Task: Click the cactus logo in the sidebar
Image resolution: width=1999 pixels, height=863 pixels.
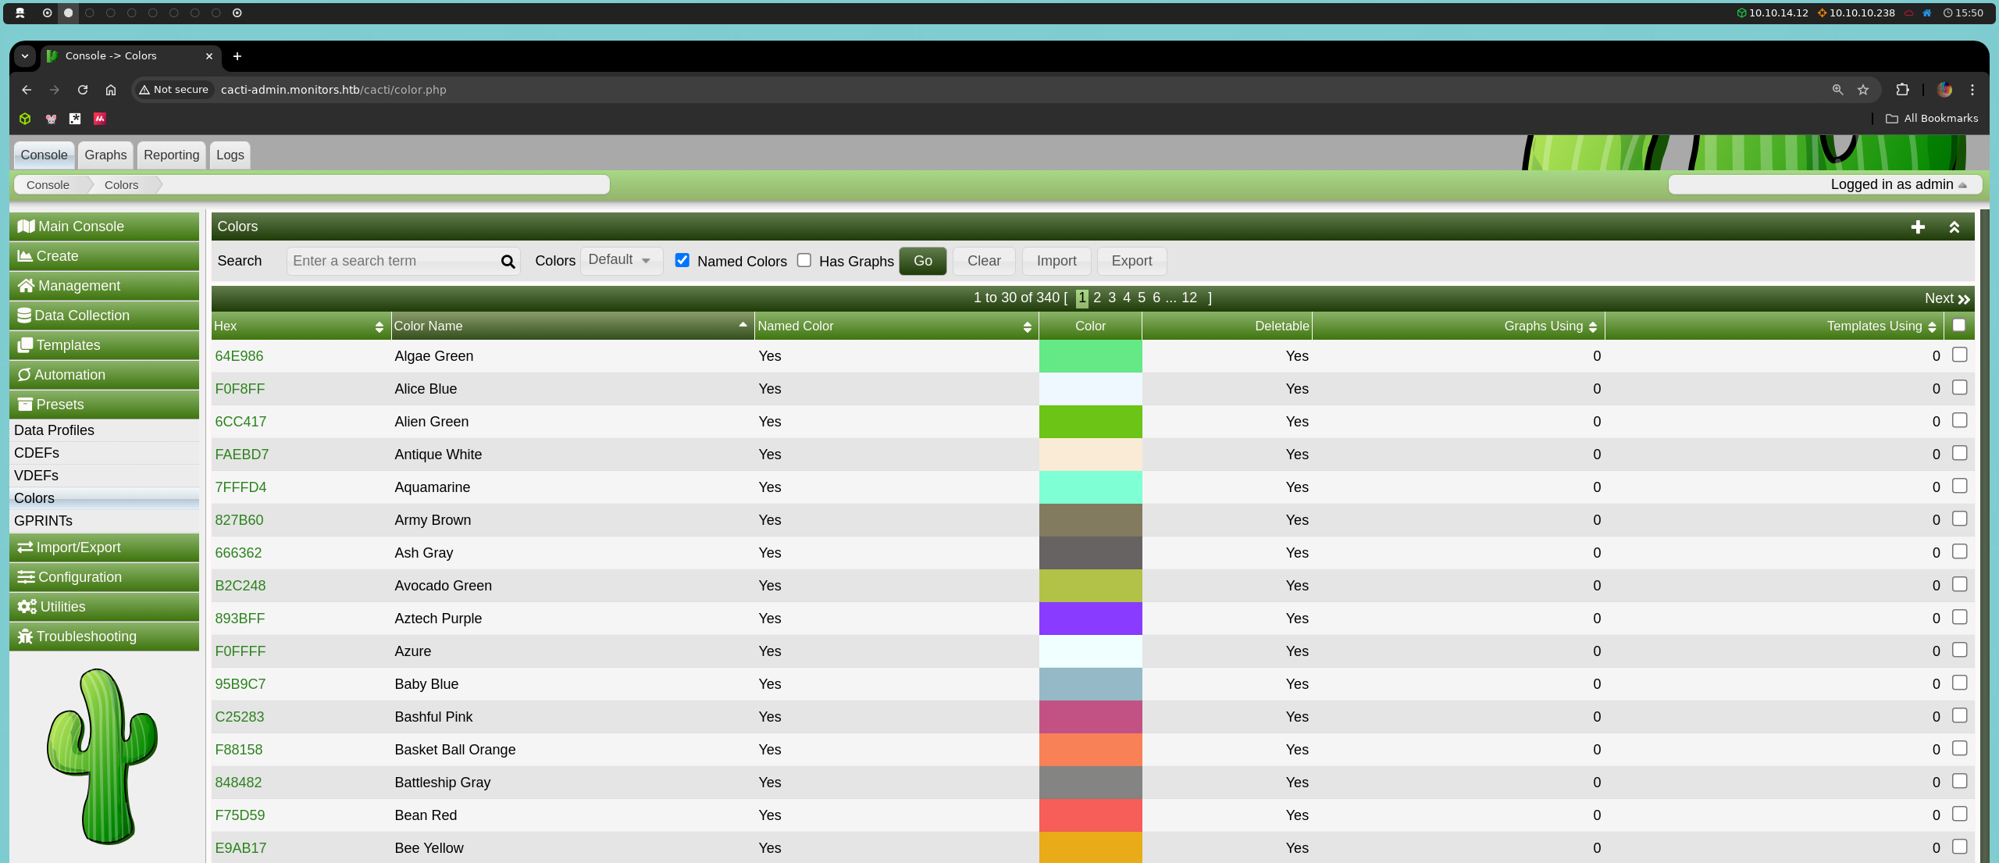Action: (x=103, y=755)
